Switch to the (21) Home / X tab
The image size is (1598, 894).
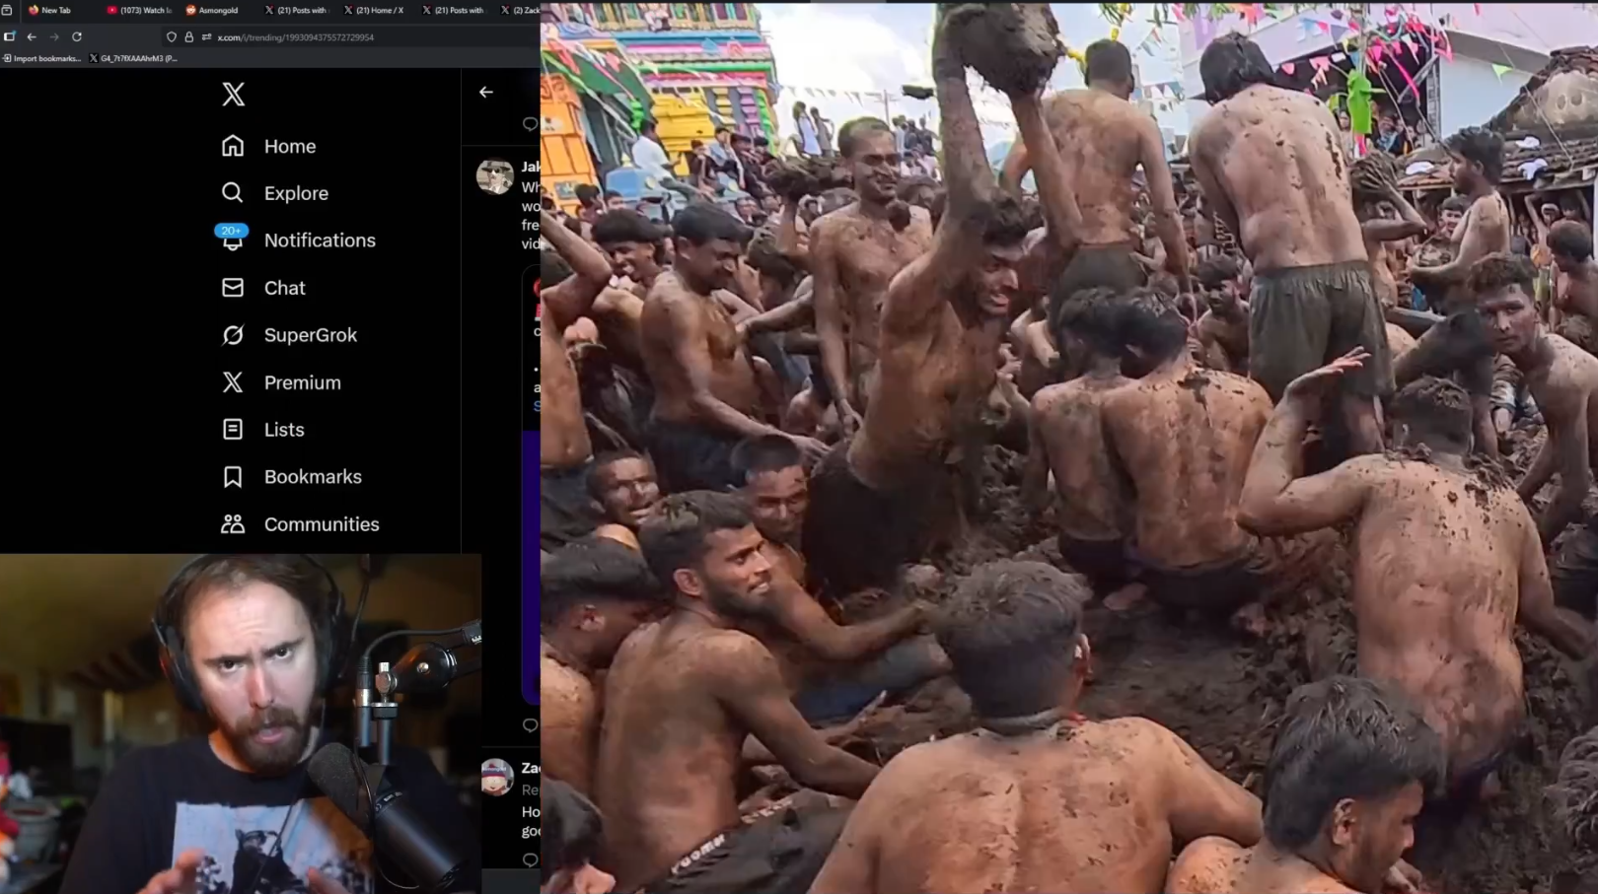376,10
